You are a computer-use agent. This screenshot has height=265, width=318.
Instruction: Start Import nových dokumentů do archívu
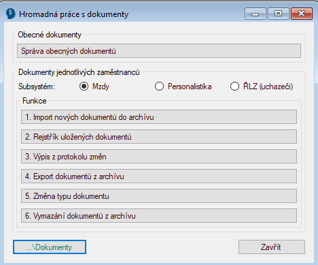(x=159, y=117)
